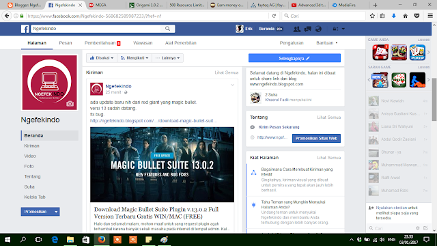The height and width of the screenshot is (246, 437).
Task: Click the Firefox Cari search box
Action: [323, 16]
